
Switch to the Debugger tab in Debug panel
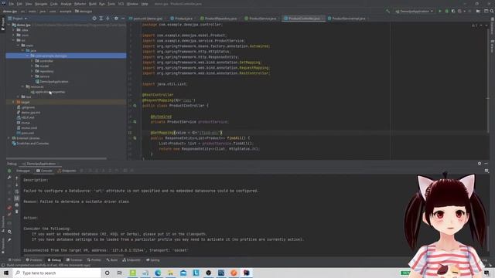pos(23,171)
